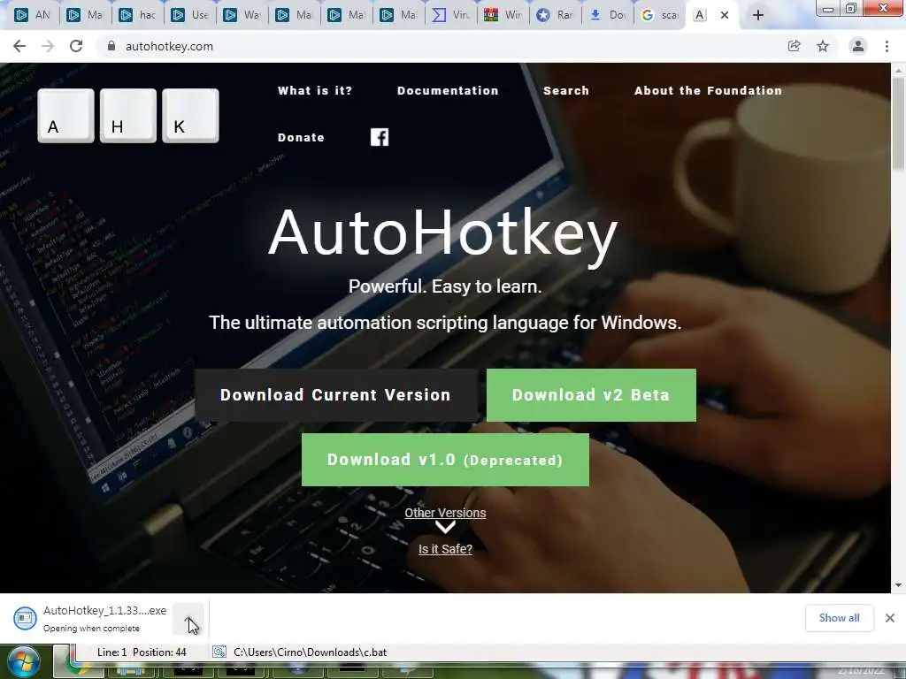Open a new browser tab
Image resolution: width=906 pixels, height=679 pixels.
758,15
